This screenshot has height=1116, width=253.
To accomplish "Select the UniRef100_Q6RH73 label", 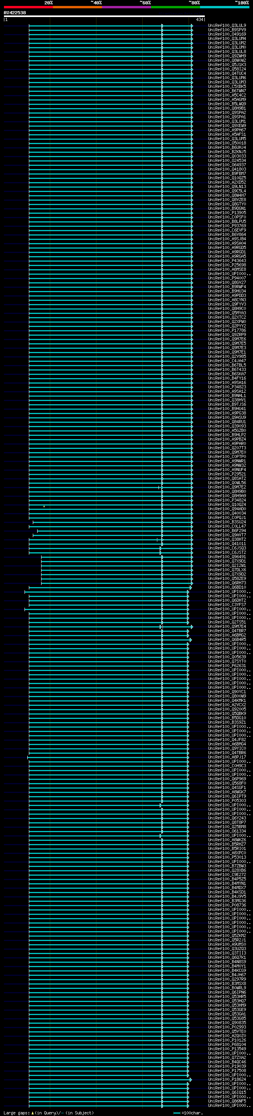I will [x=227, y=583].
